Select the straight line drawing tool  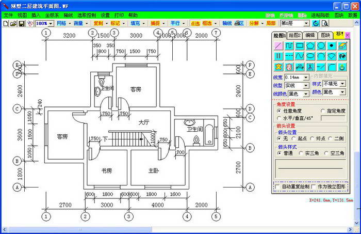[x=278, y=46]
